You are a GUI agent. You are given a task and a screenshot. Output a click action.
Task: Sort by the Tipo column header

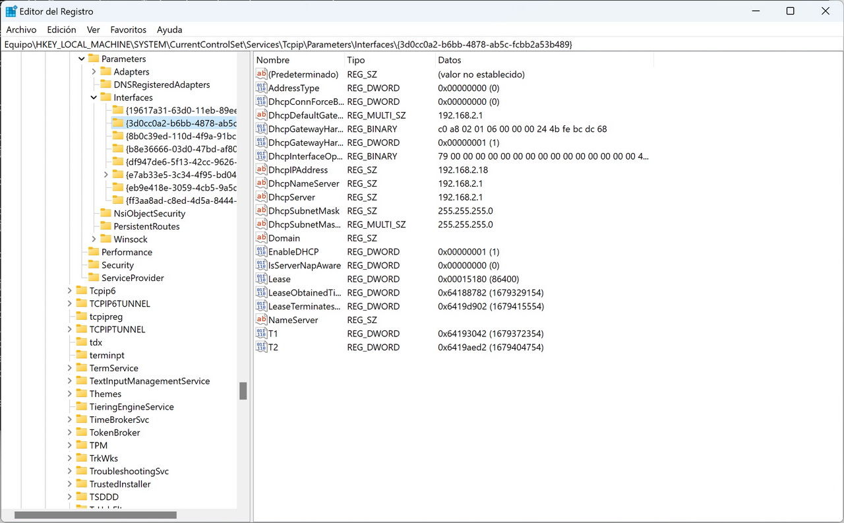coord(390,60)
